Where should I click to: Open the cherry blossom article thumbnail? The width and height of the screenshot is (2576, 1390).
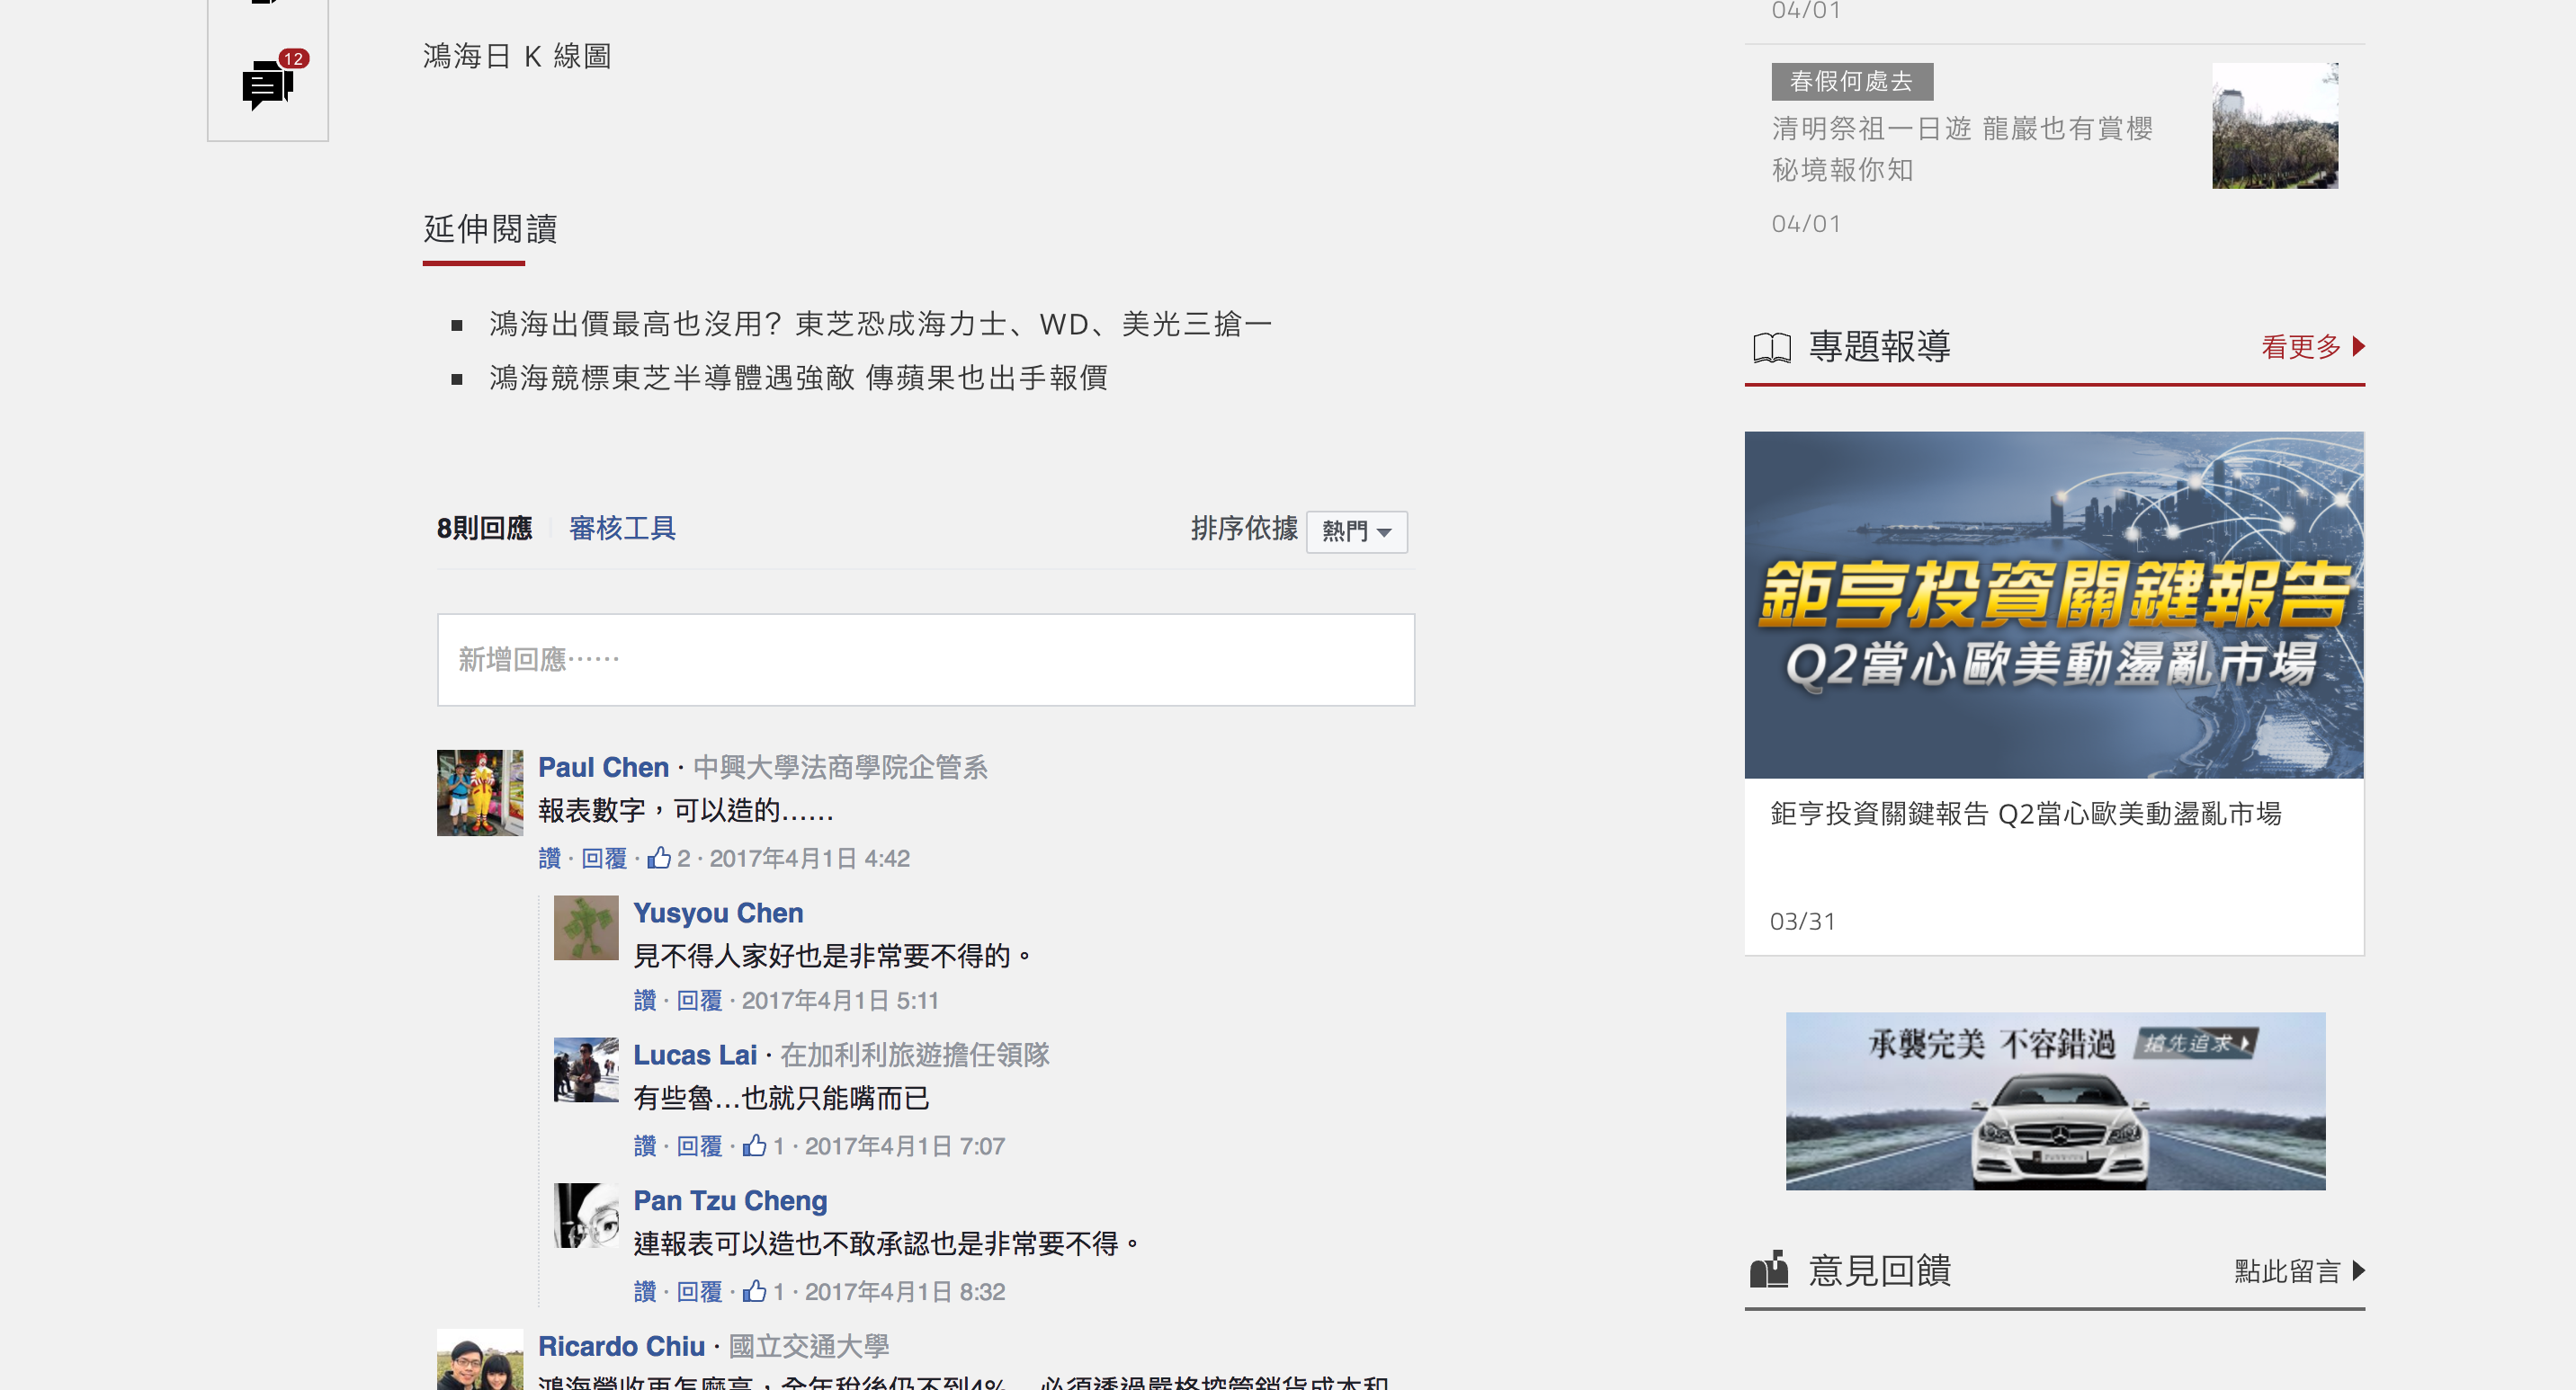tap(2274, 126)
